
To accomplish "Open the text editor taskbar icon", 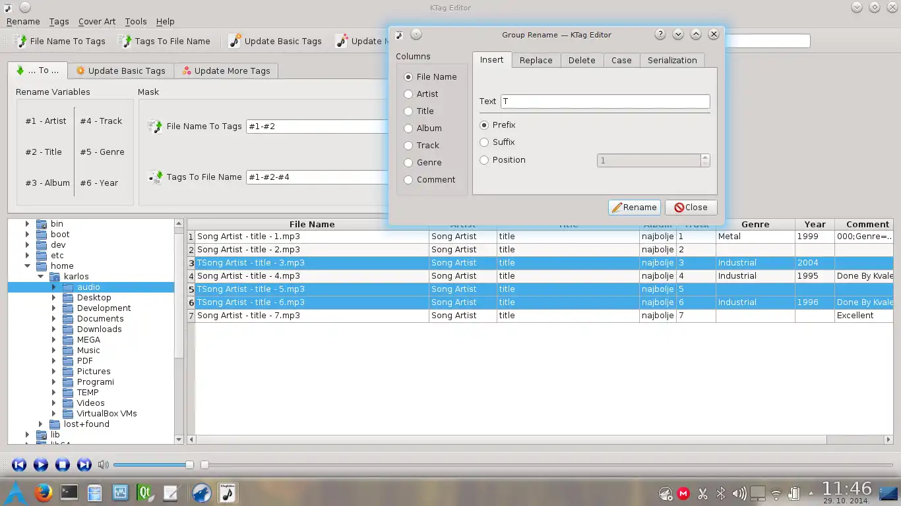I will coord(170,492).
